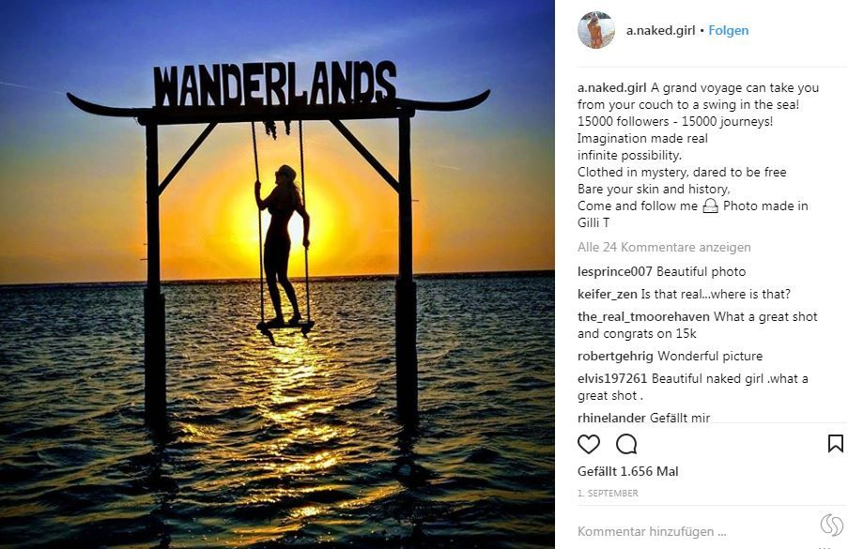Image resolution: width=848 pixels, height=549 pixels.
Task: Open a.naked.girl username in header
Action: pyautogui.click(x=660, y=30)
